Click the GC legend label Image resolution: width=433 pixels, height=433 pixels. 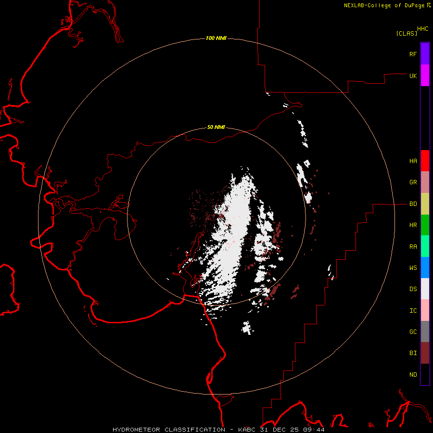(413, 331)
